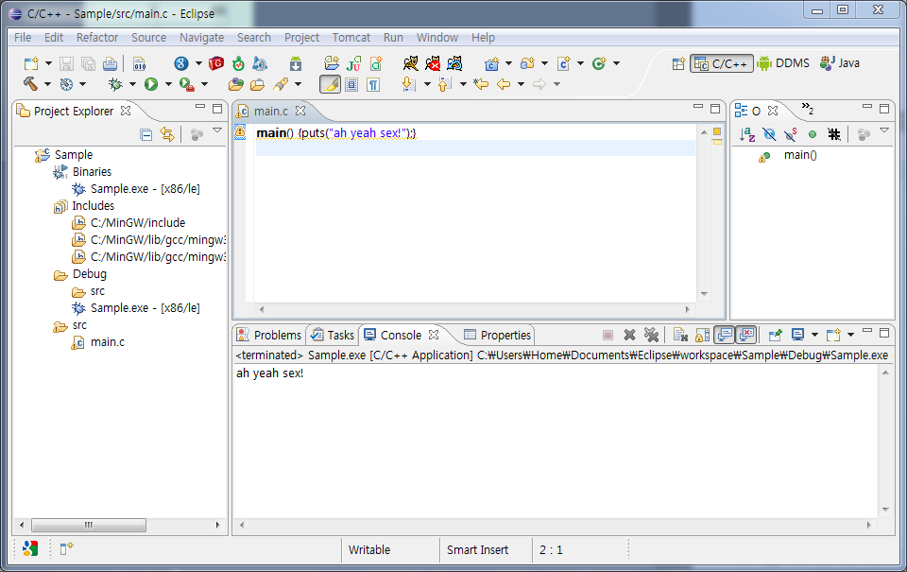This screenshot has width=907, height=572.
Task: Click the Last Edit Location arrow icon
Action: tap(481, 84)
